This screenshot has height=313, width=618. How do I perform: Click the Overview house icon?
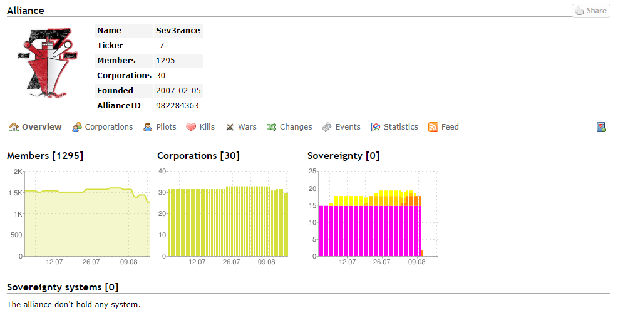pyautogui.click(x=14, y=127)
